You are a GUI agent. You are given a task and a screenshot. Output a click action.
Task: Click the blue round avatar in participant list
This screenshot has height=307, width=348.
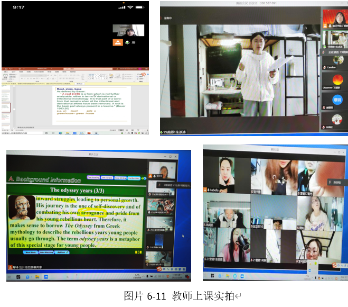pyautogui.click(x=337, y=100)
